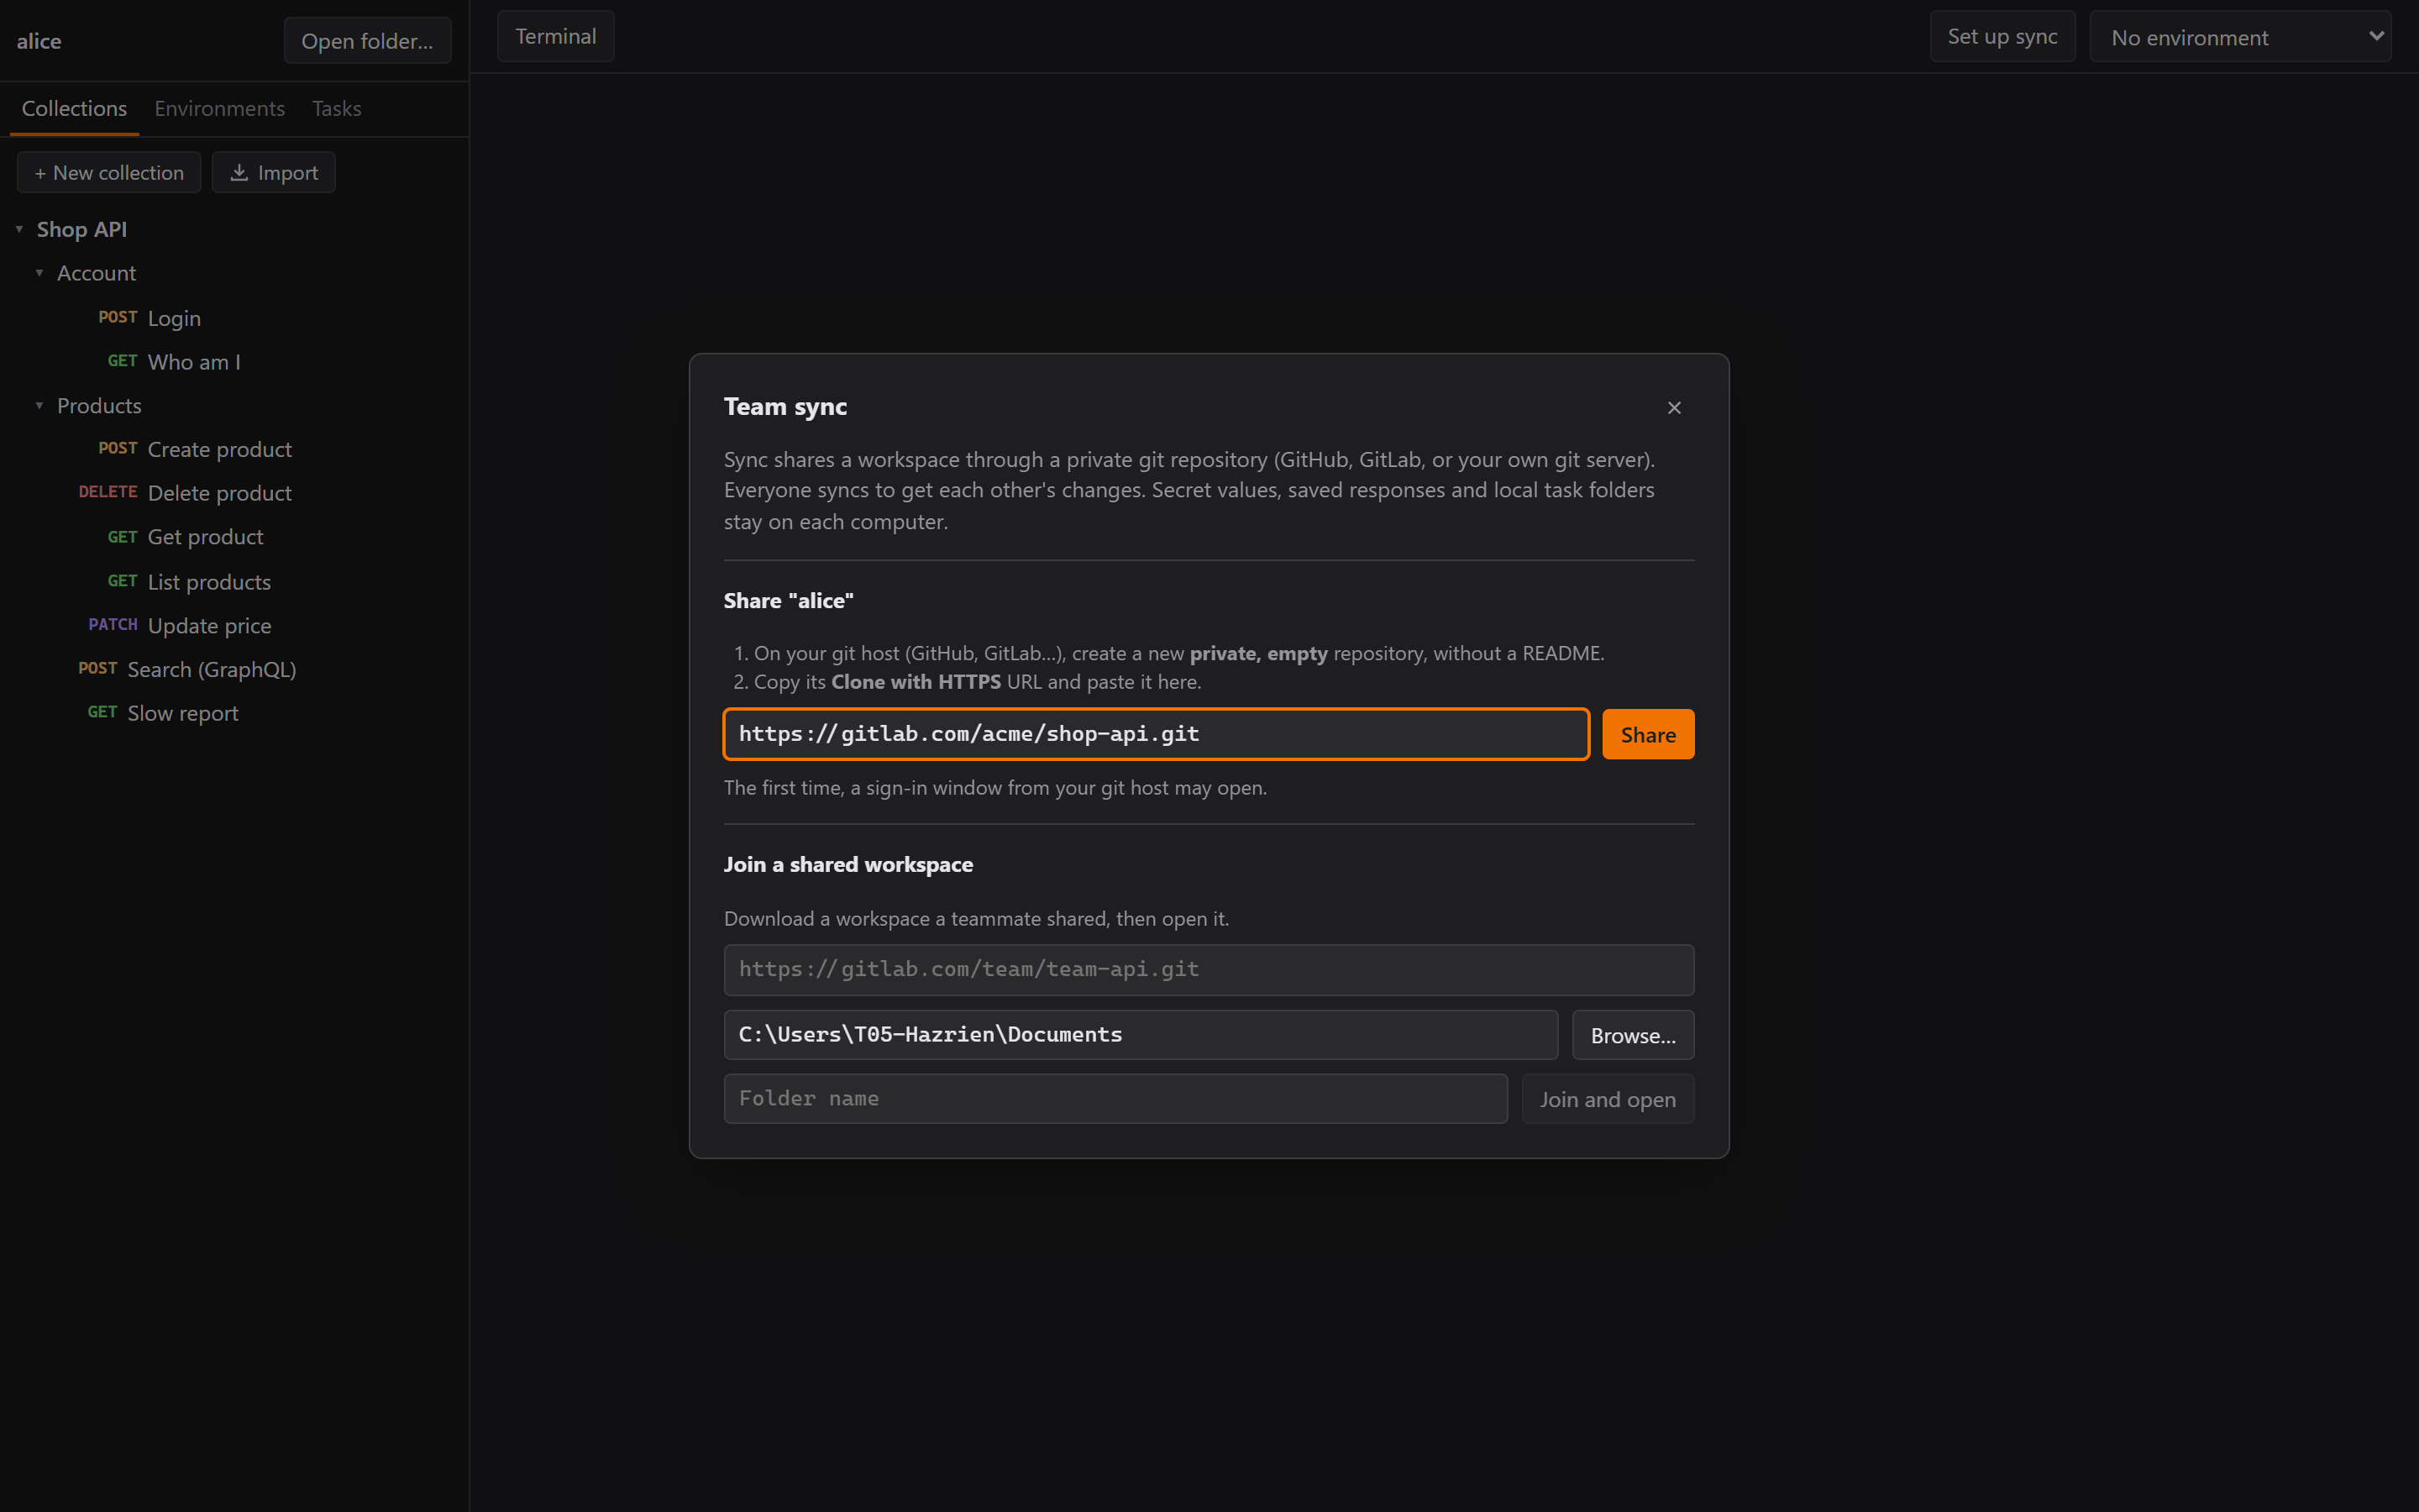
Task: Switch to the Tasks tab
Action: [x=337, y=108]
